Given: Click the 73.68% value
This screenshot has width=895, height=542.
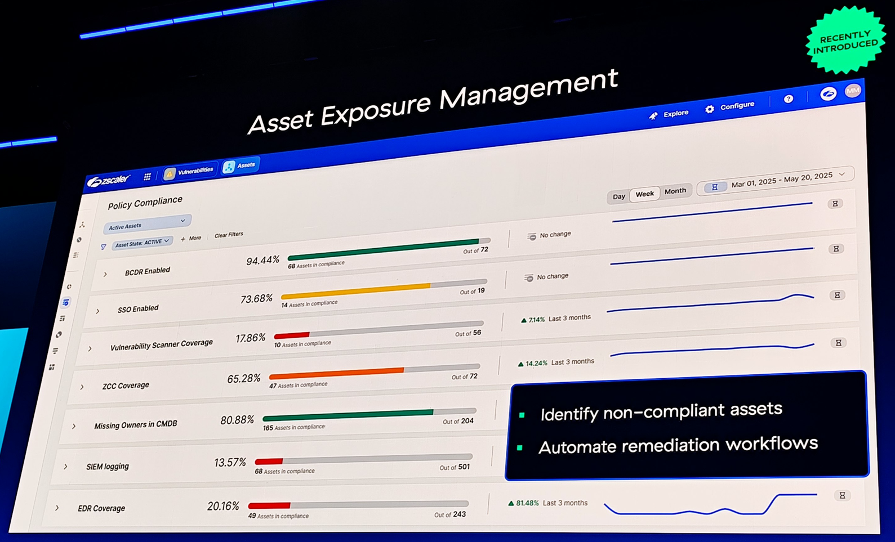Looking at the screenshot, I should (256, 299).
